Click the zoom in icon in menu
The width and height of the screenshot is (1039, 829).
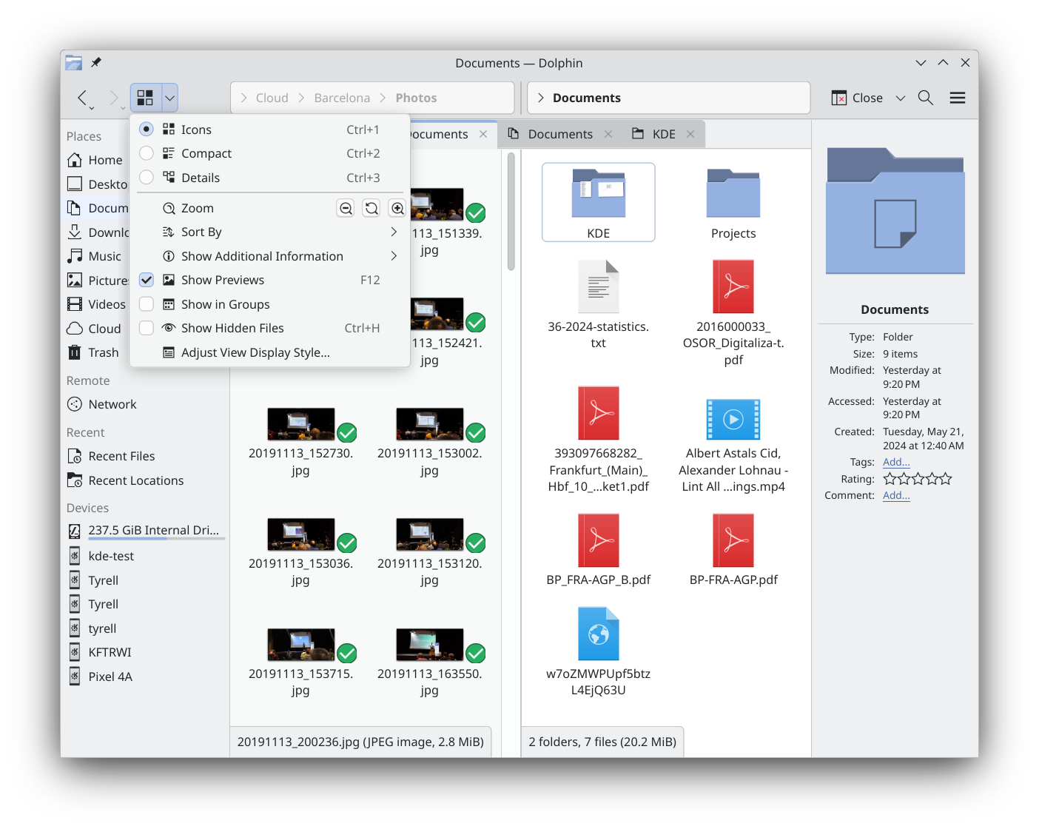pos(397,209)
